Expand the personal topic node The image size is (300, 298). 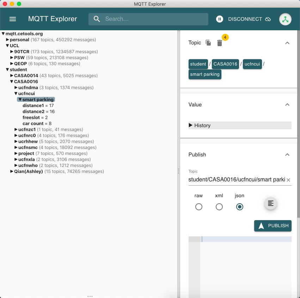pos(7,39)
